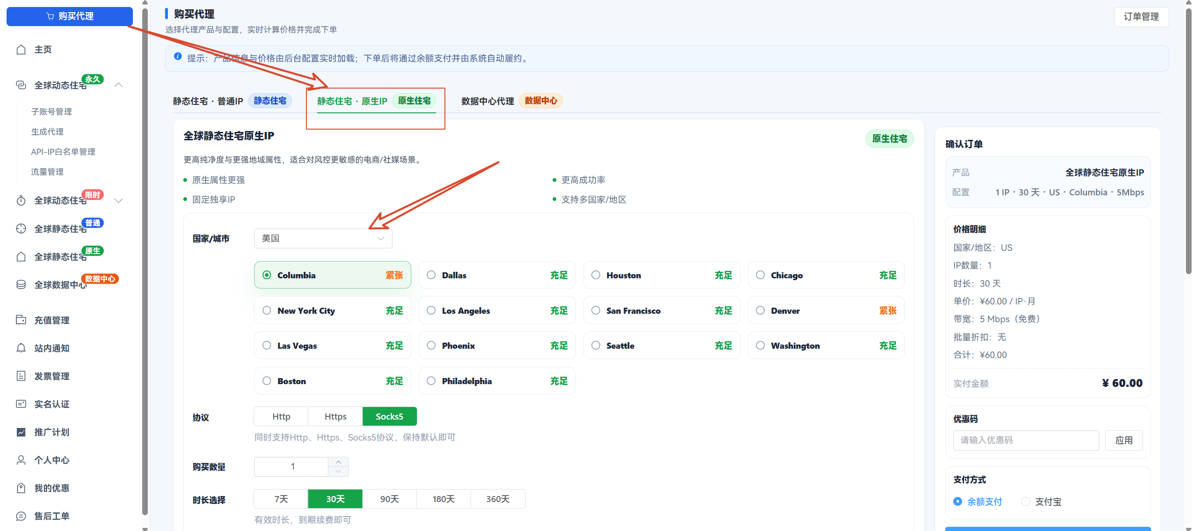
Task: Select Philadelphia city option
Action: [x=497, y=381]
